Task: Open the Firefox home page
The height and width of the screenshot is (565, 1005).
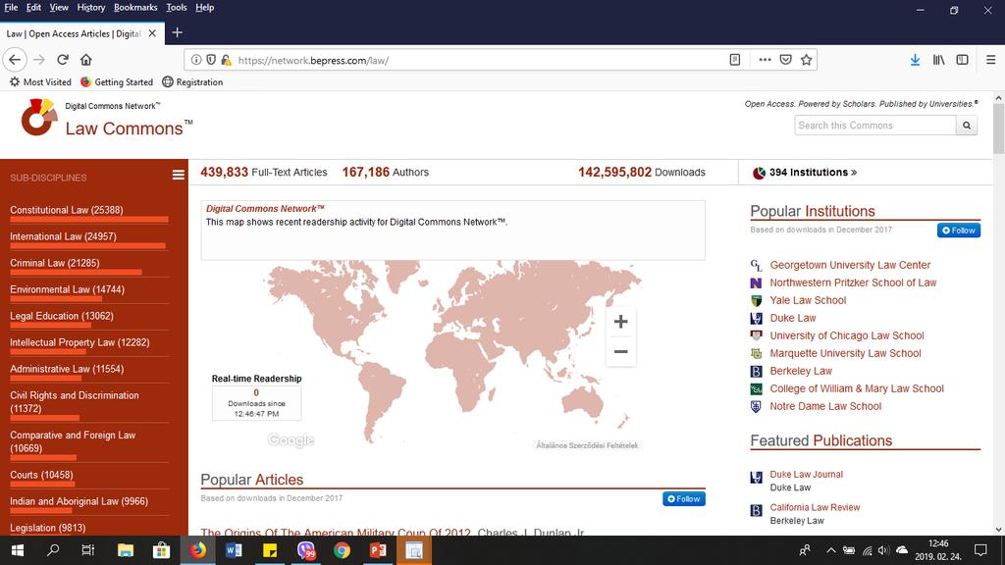Action: [86, 60]
